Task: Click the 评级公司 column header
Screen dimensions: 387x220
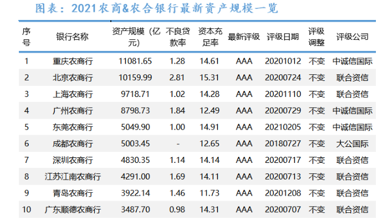Action: [352, 37]
